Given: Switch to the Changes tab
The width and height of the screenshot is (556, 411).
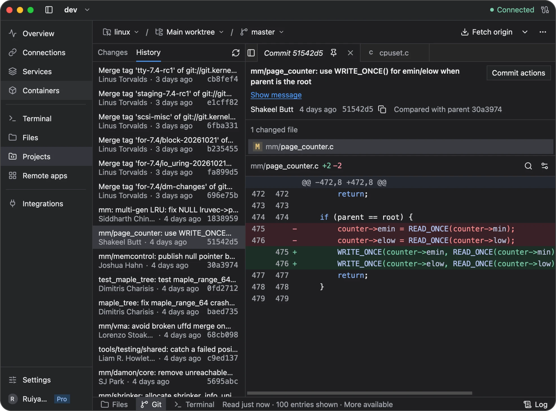Looking at the screenshot, I should pos(113,53).
